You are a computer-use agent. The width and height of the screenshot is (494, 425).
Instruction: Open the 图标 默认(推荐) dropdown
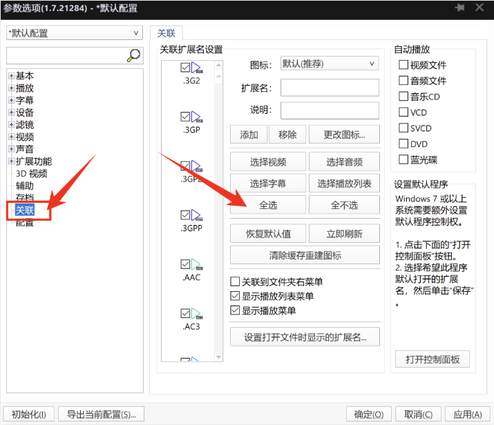coord(330,63)
